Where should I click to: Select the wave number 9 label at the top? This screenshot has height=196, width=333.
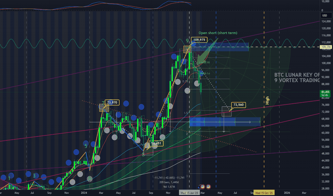tap(187, 41)
